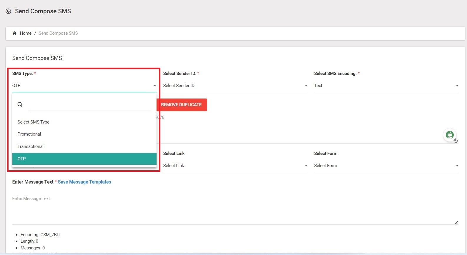Pick the Select SMS Type placeholder option
467x255 pixels.
click(34, 122)
